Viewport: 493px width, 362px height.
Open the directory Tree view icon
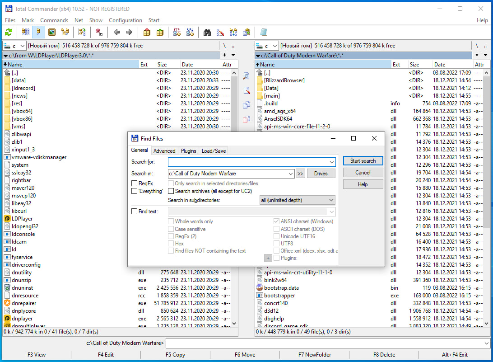pyautogui.click(x=65, y=32)
